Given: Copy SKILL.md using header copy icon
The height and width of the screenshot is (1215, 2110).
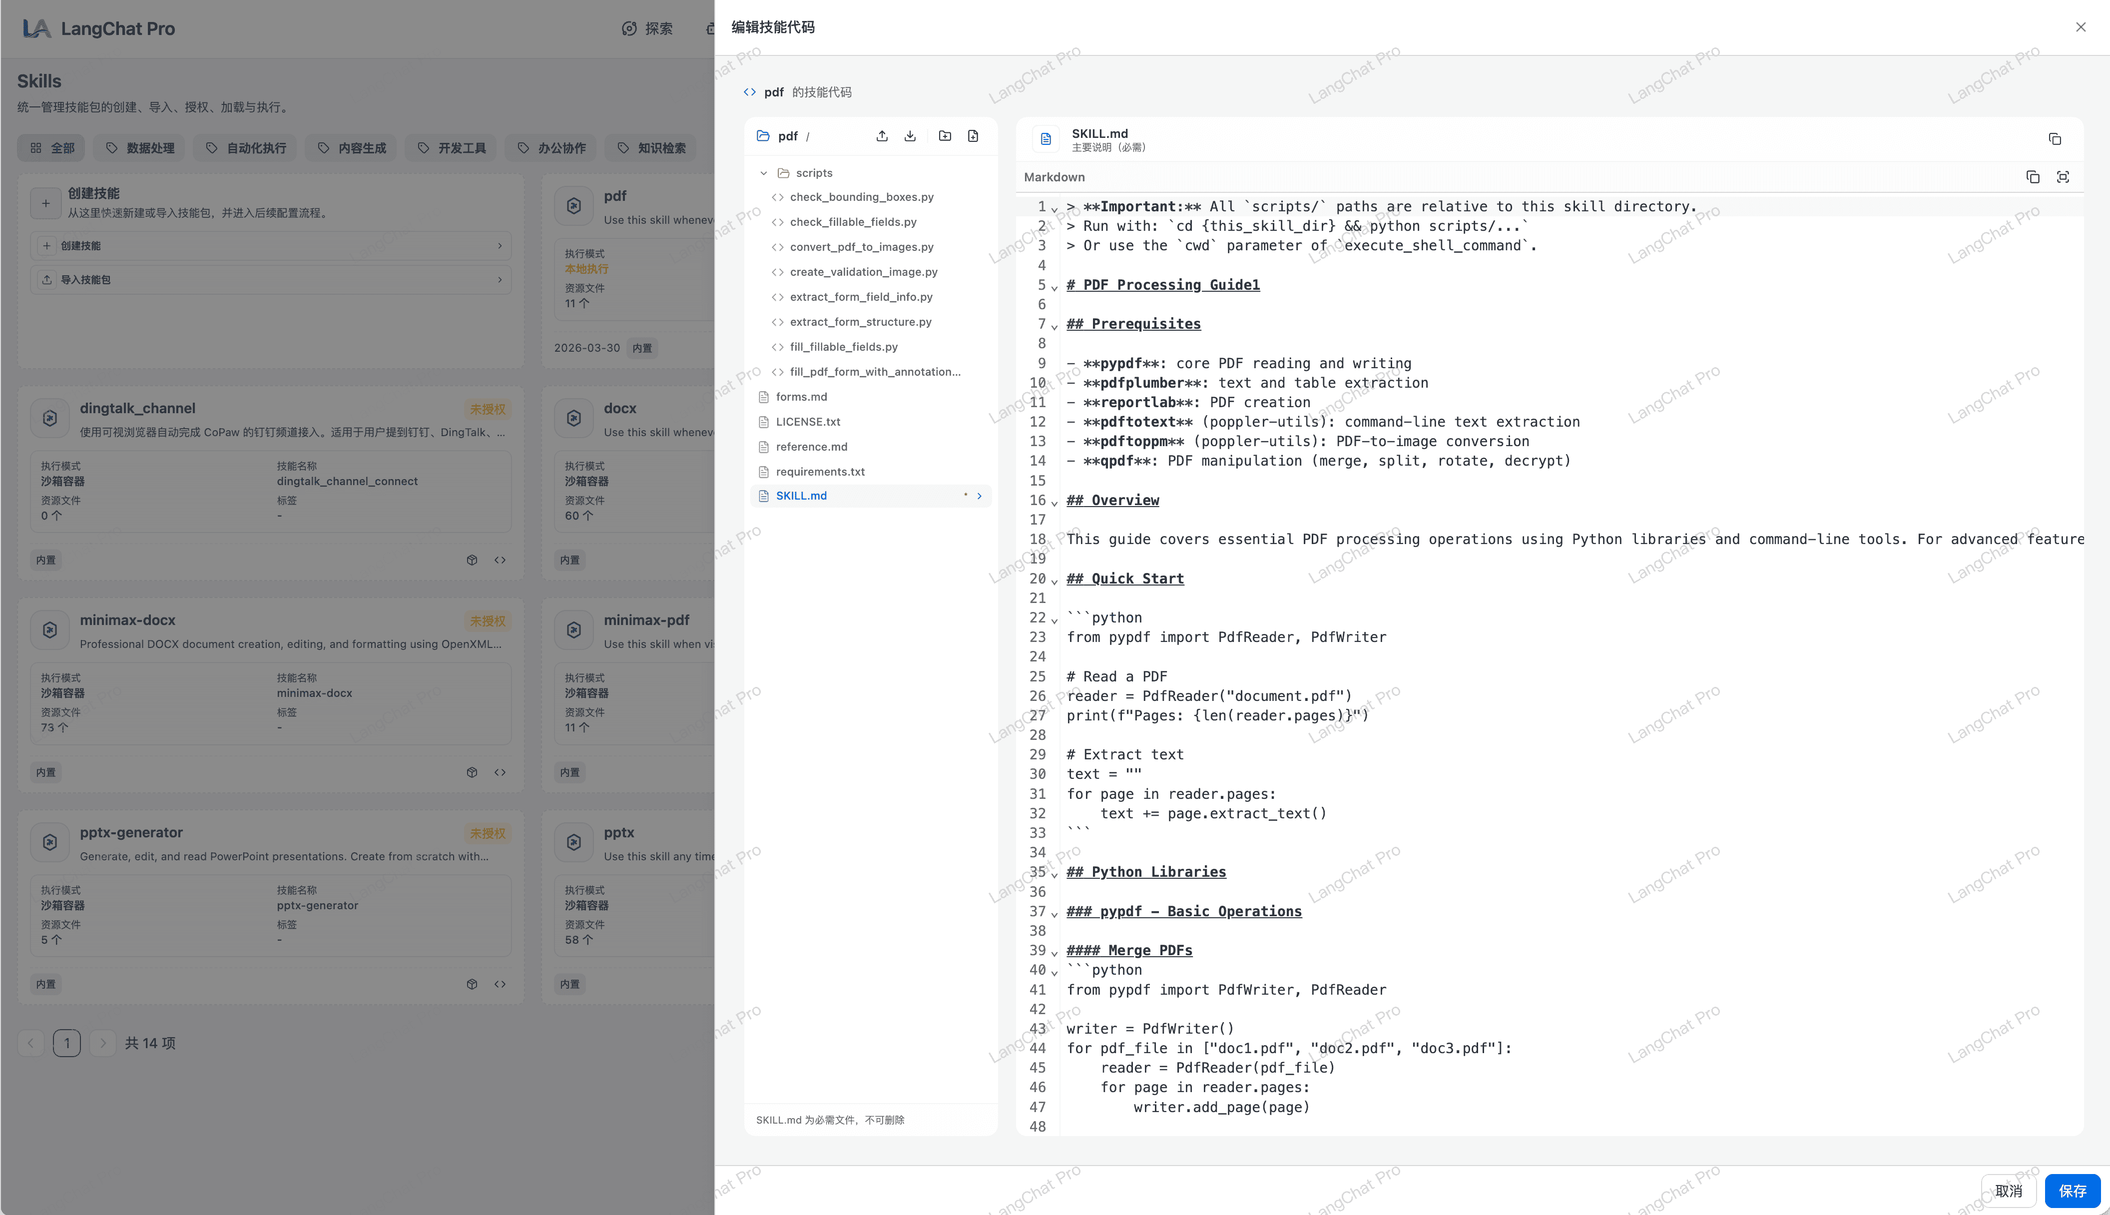Looking at the screenshot, I should (2054, 139).
